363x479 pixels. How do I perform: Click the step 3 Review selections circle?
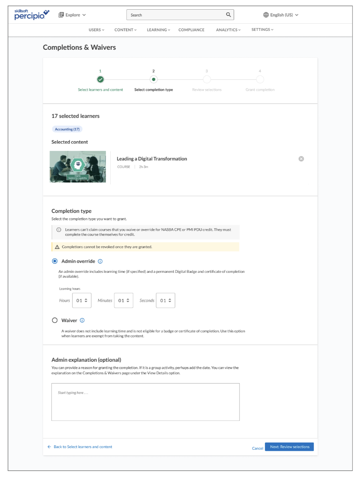click(207, 79)
